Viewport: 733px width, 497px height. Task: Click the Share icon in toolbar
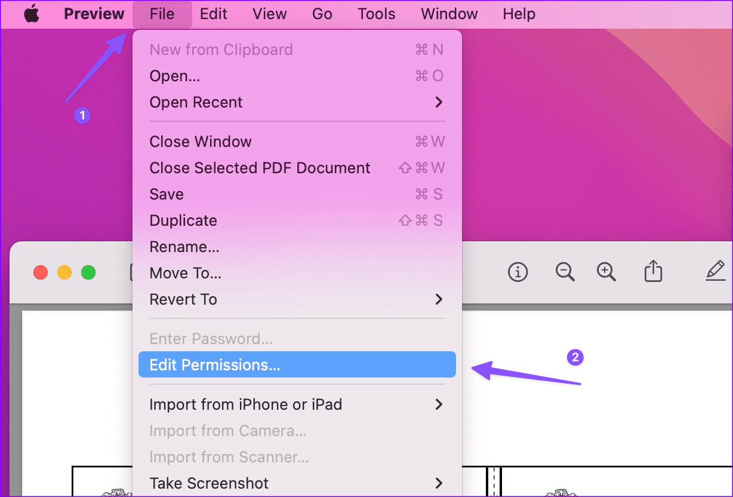(x=654, y=271)
